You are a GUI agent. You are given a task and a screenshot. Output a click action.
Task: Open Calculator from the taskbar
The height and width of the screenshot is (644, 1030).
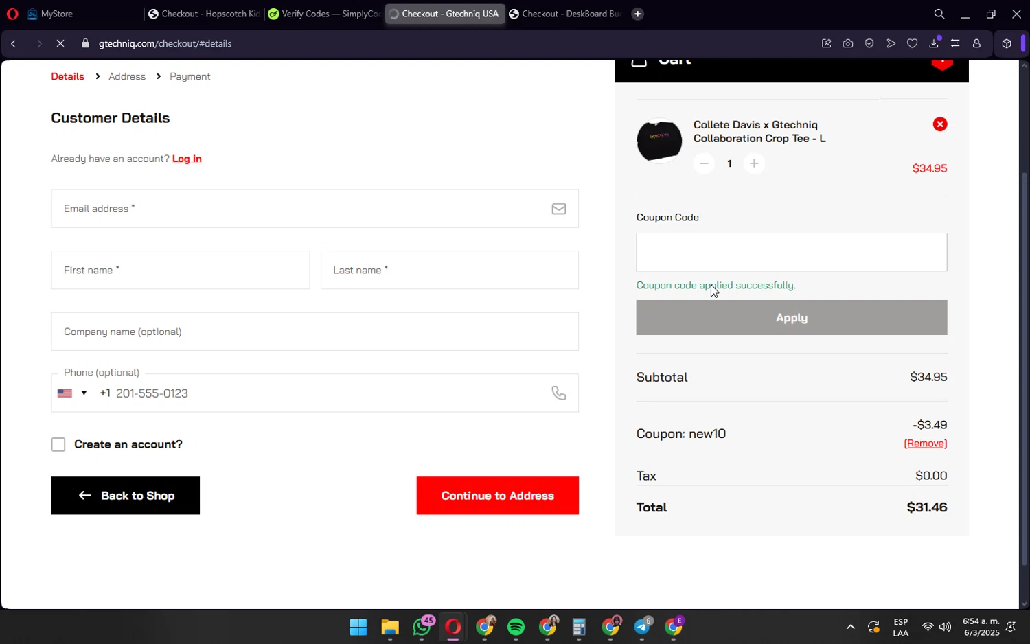tap(579, 627)
